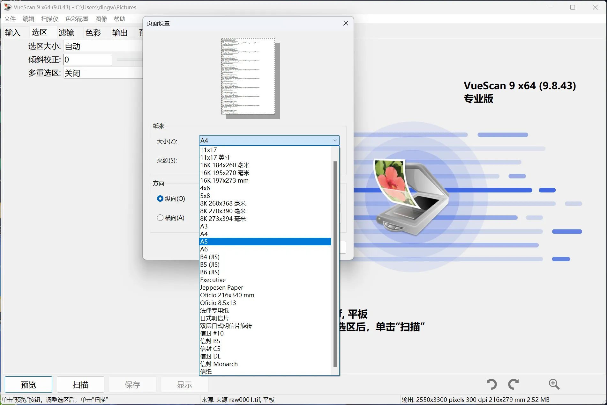Viewport: 607px width, 405px height.
Task: Select 纵向 portrait orientation
Action: 160,199
